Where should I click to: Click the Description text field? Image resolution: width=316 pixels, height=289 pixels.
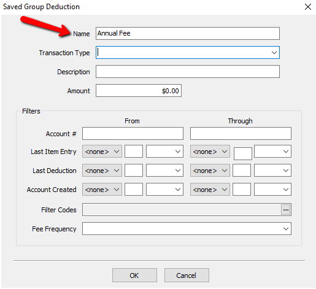point(188,72)
